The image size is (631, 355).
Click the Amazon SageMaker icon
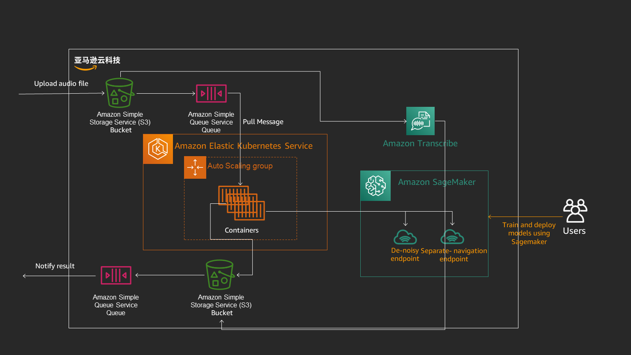pyautogui.click(x=375, y=186)
